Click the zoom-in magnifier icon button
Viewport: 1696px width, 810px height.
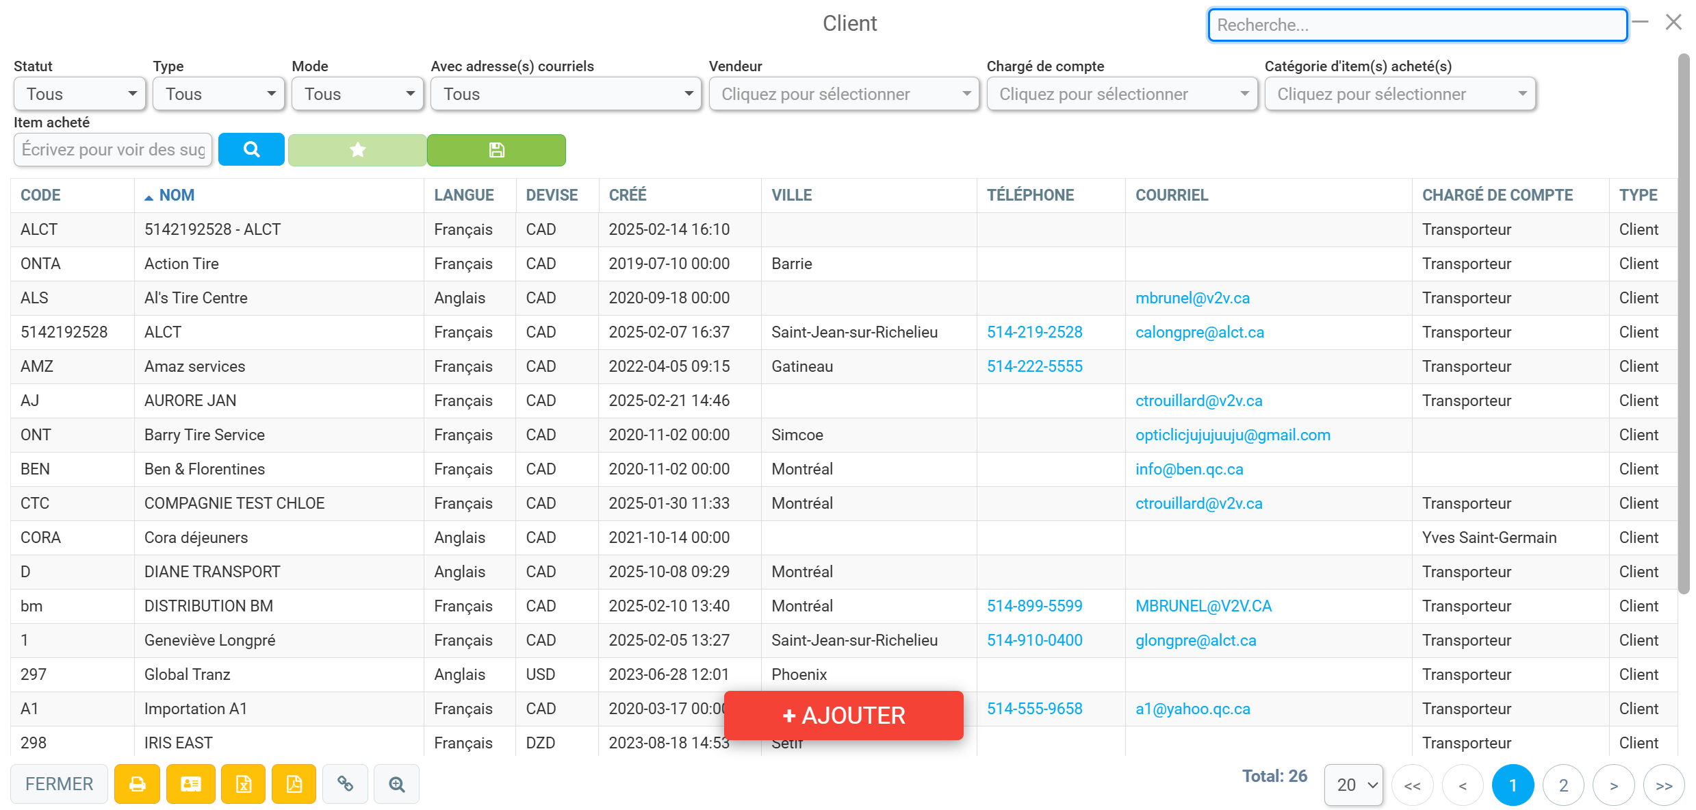click(x=397, y=784)
